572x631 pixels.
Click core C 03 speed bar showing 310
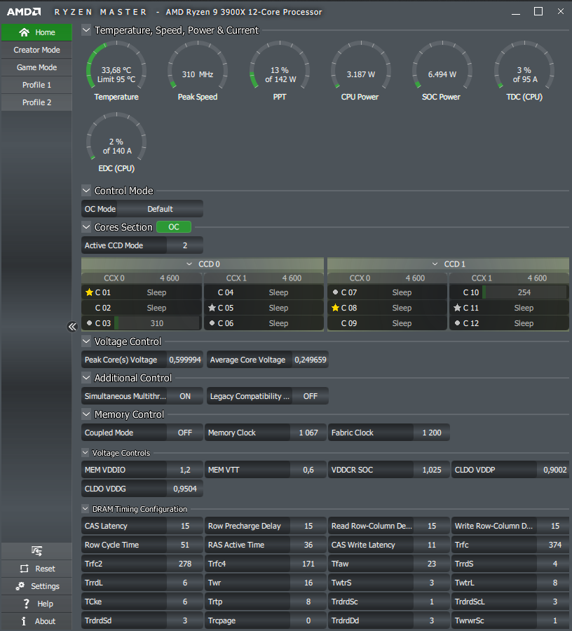(x=157, y=323)
